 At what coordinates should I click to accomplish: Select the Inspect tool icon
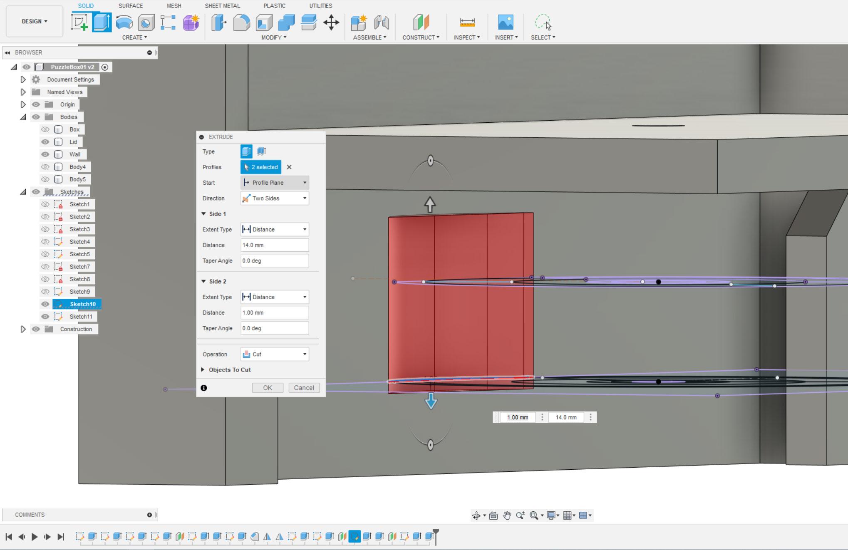pos(468,22)
